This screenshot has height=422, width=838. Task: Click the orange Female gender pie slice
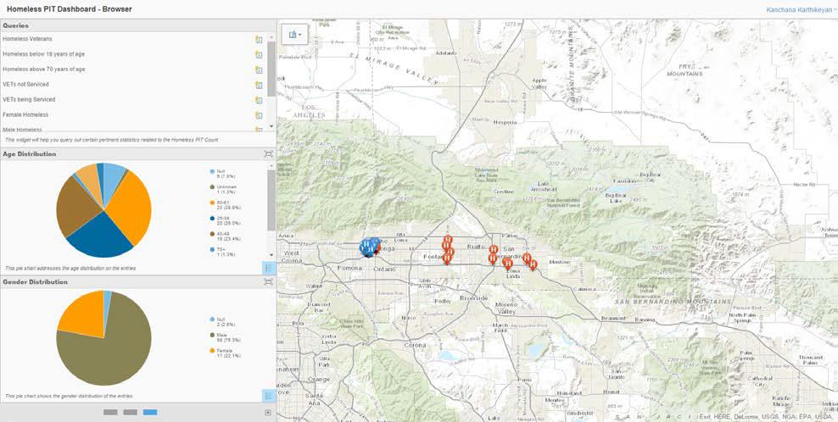[x=83, y=315]
